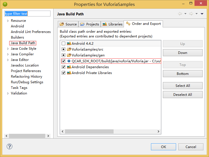Screen dimensions: 209x157
Task: Select the Resource tree item label
Action: 18,21
